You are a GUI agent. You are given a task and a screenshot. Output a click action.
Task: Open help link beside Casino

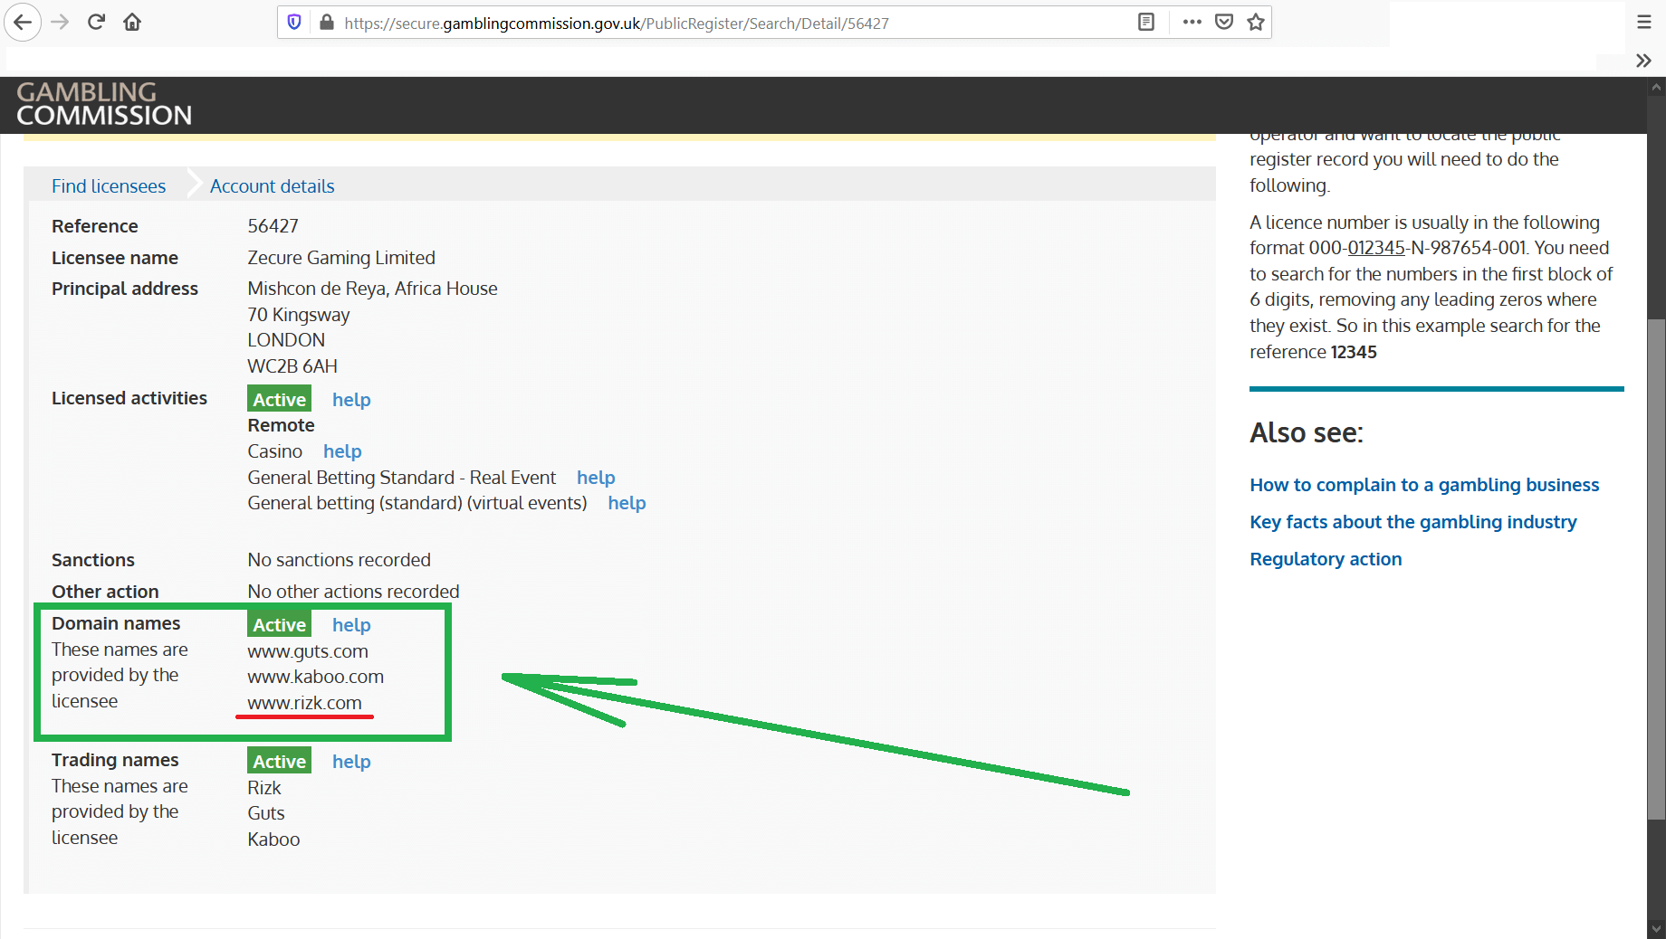click(342, 451)
